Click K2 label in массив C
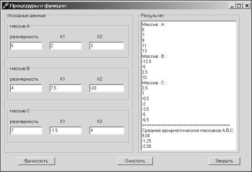Image resolution: width=252 pixels, height=172 pixels. coord(100,121)
